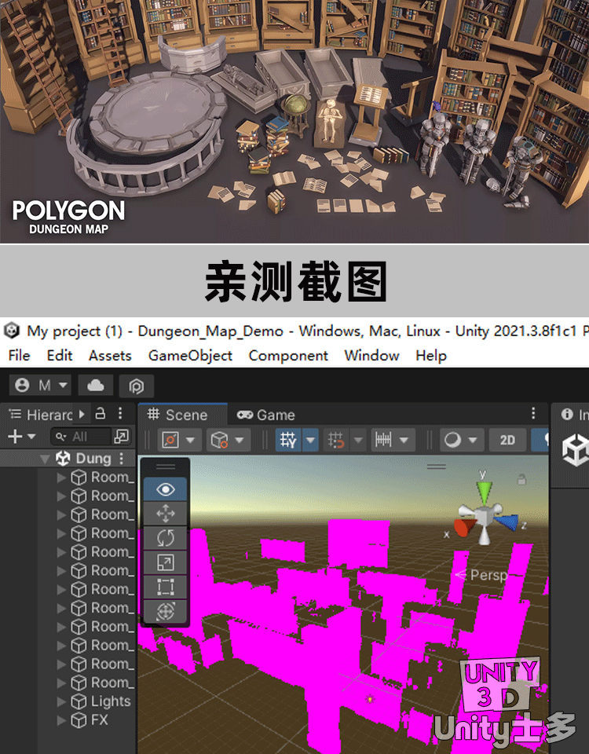589x754 pixels.
Task: Select the Rect tool in Scene overlay
Action: pyautogui.click(x=166, y=587)
